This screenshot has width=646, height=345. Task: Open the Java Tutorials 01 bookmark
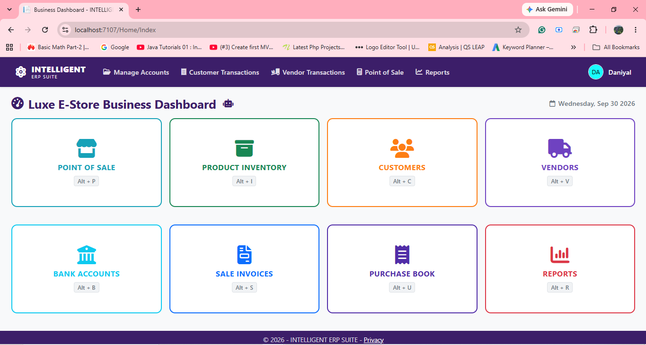[x=169, y=47]
